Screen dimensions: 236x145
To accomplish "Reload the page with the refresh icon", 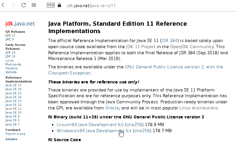I will (23, 5).
